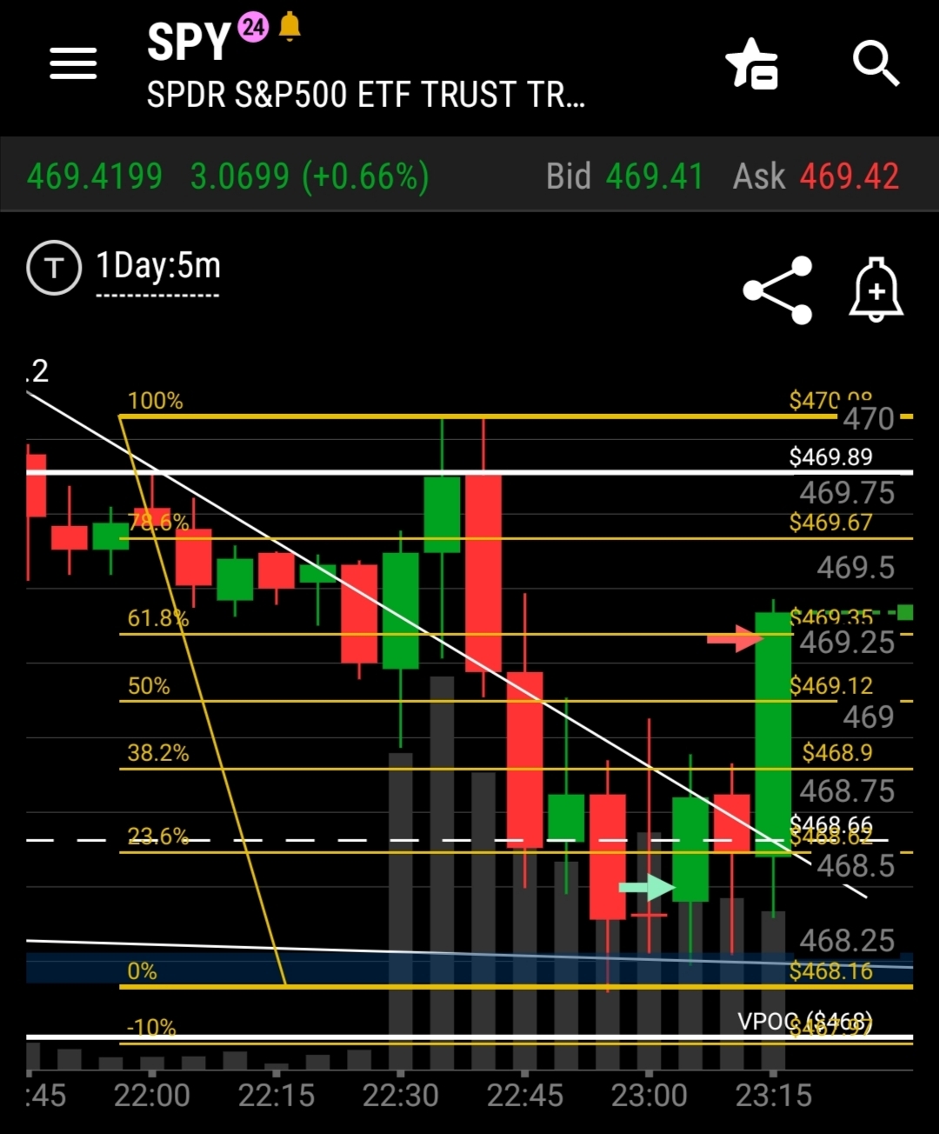Tap the 469.25 price axis label
This screenshot has width=939, height=1134.
(x=847, y=643)
